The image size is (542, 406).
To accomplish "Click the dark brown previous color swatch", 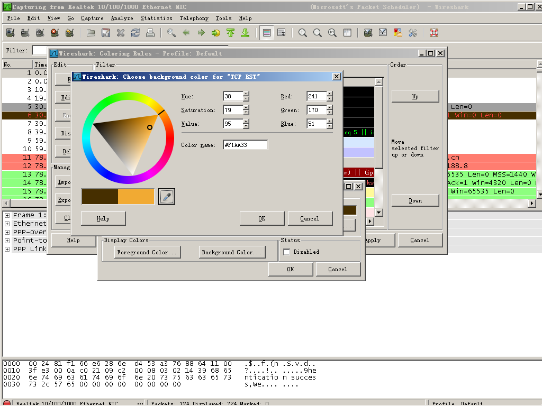I will tap(100, 197).
